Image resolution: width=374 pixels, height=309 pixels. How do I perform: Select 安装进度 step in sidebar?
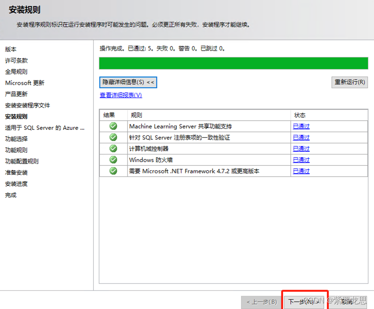pos(16,184)
